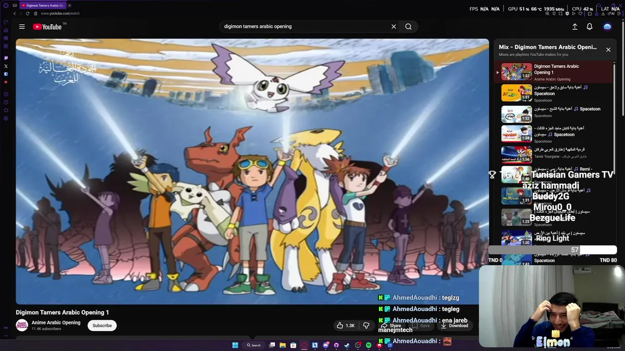Reload the page

click(27, 14)
